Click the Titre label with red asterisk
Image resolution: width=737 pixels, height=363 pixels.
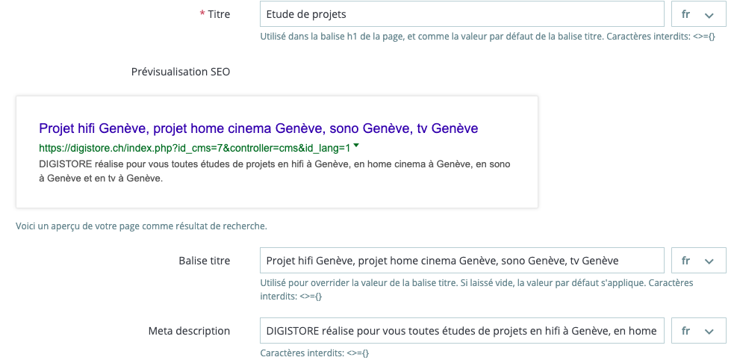215,14
